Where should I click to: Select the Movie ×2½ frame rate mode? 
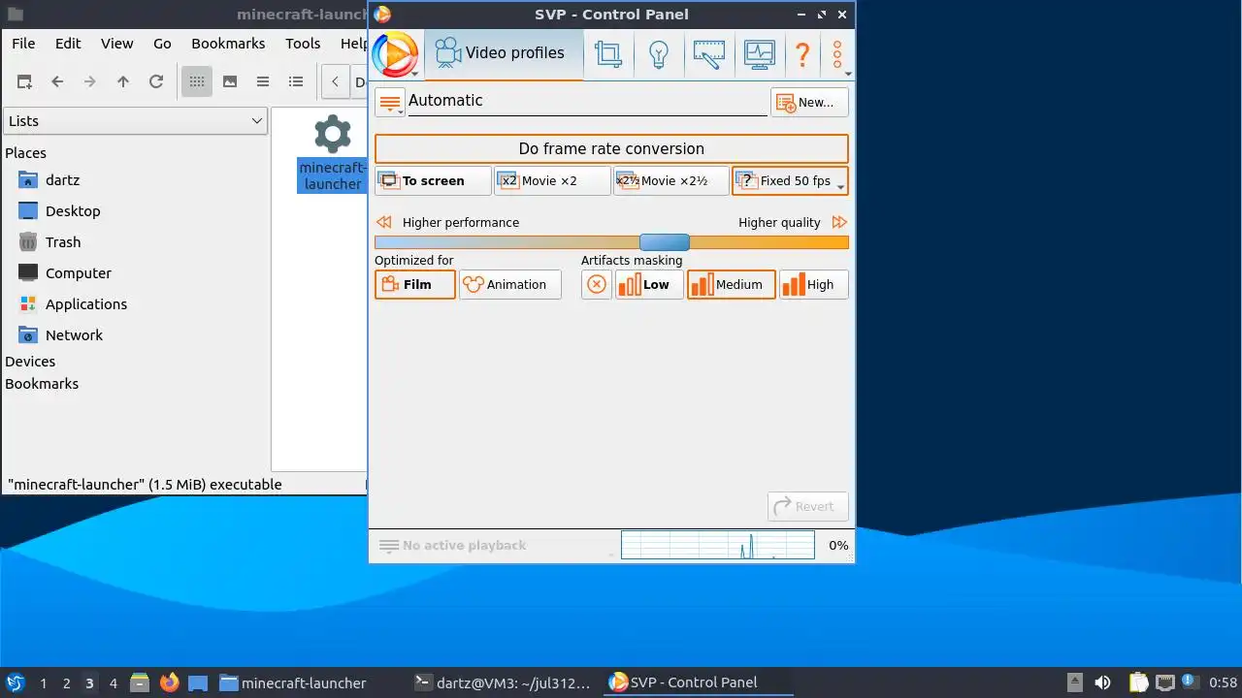coord(670,181)
